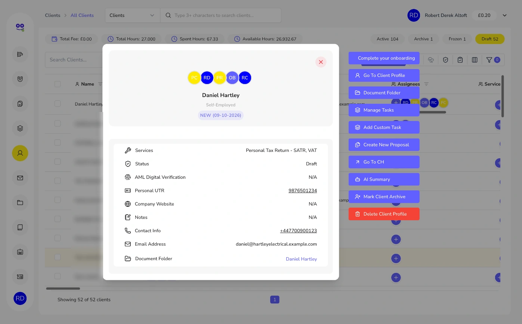The height and width of the screenshot is (324, 522).
Task: Click the app logo at sidebar top
Action: pos(20,27)
